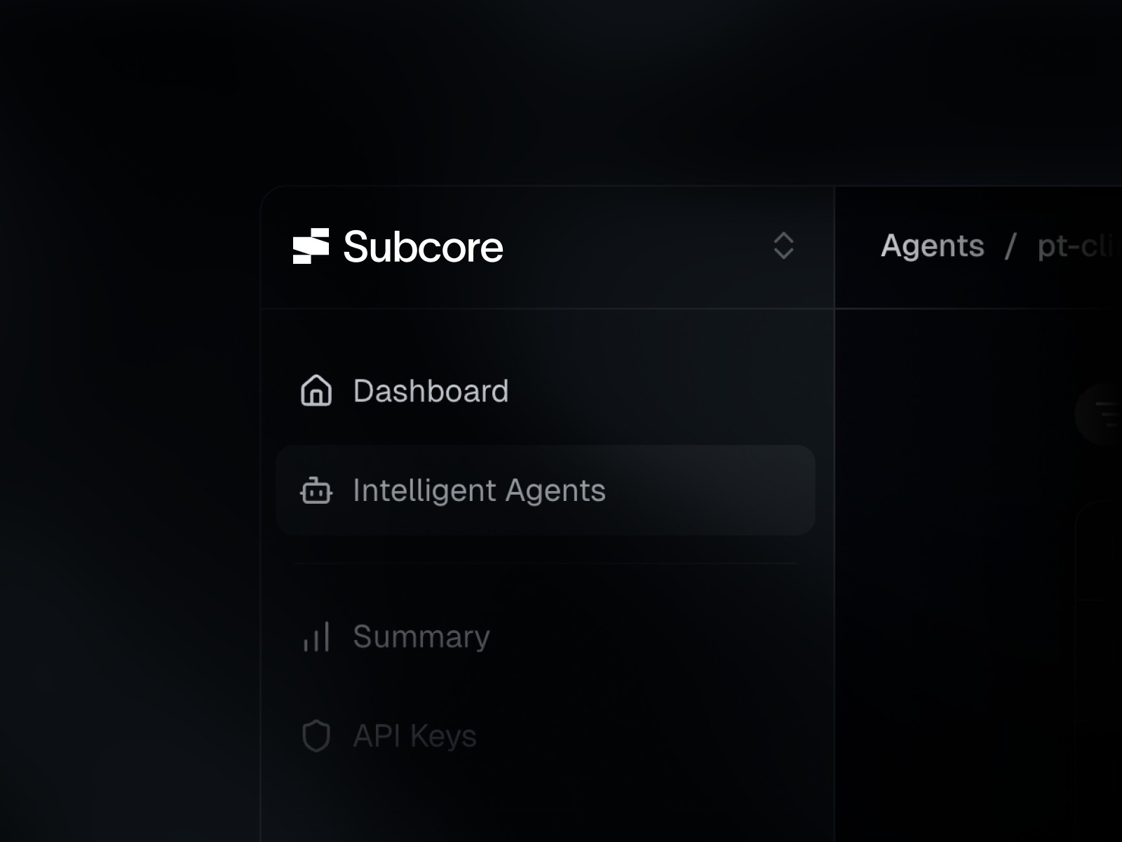Select the pt-cli breadcrumb entry
This screenshot has height=842, width=1122.
point(1080,246)
